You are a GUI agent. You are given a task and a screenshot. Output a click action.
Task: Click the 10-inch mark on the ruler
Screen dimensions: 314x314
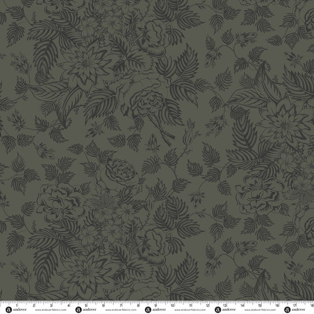(x=173, y=306)
